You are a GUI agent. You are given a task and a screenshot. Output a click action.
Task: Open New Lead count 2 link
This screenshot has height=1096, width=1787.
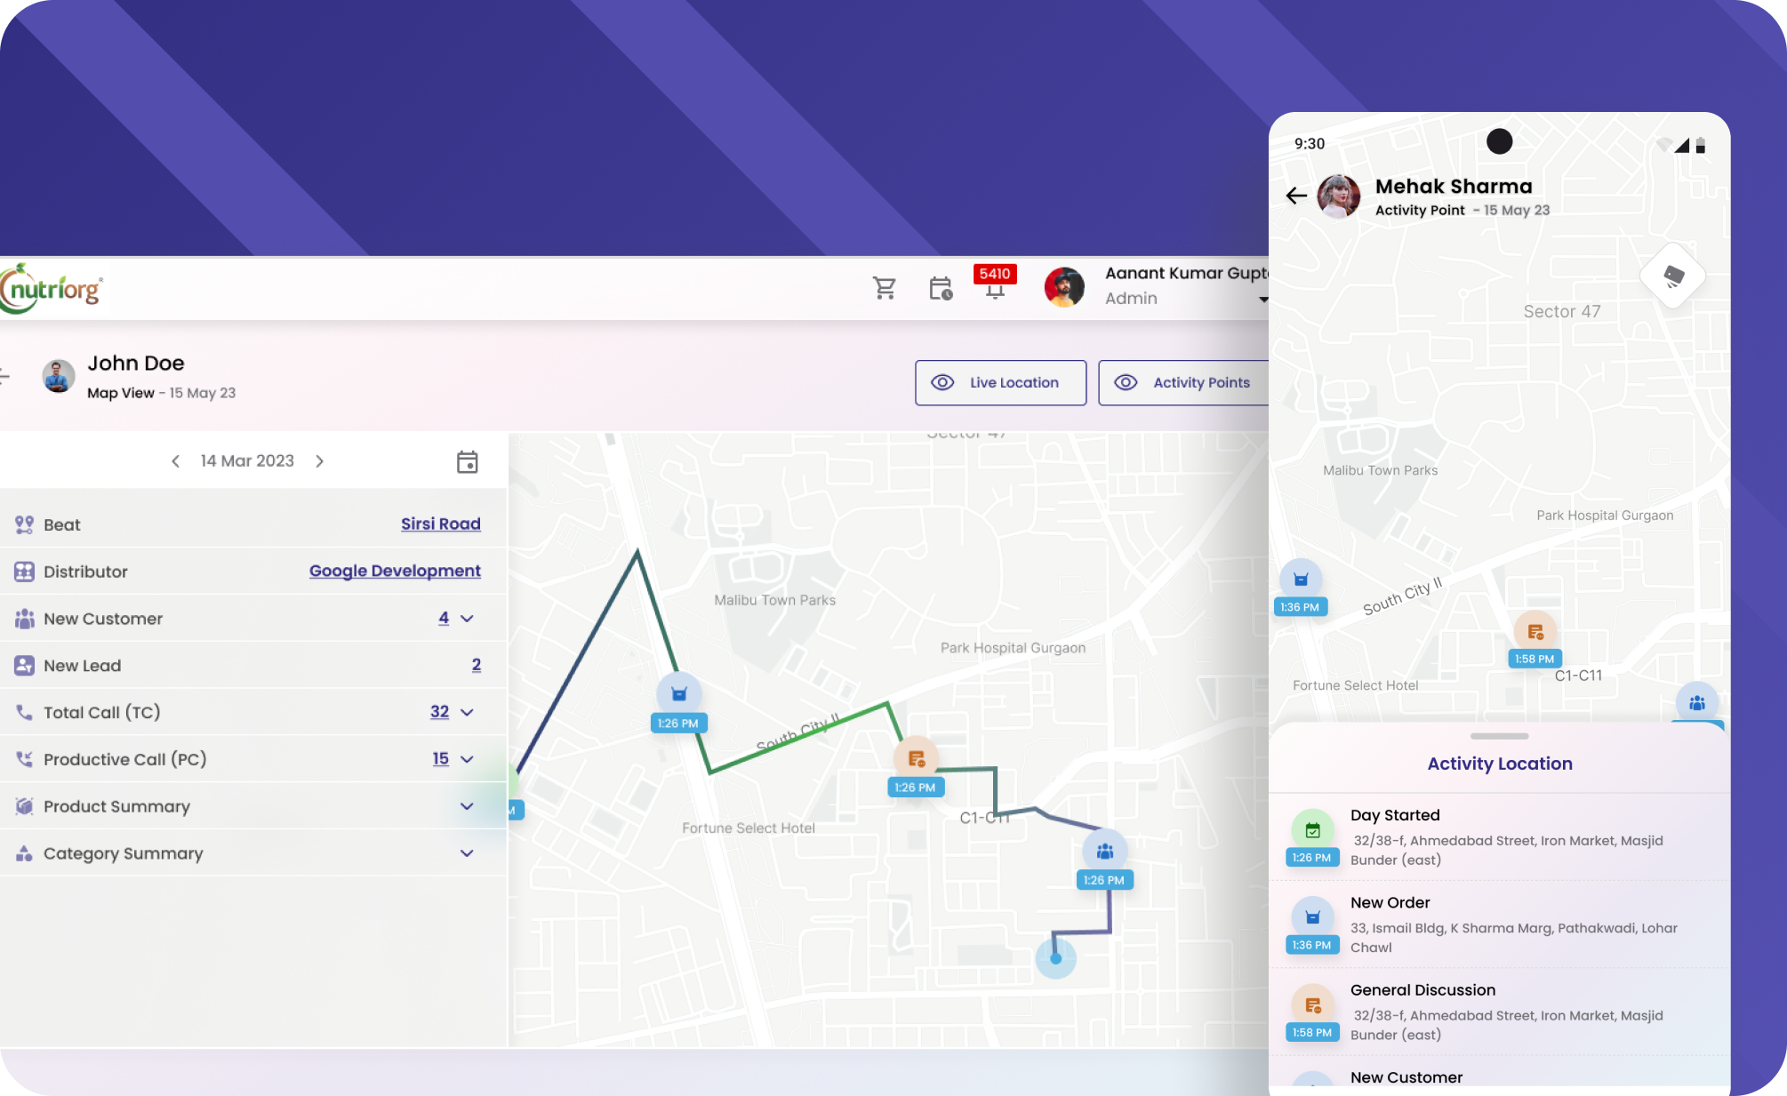(477, 665)
